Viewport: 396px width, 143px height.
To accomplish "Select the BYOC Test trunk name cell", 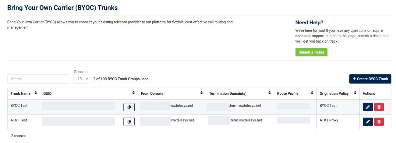I will (19, 105).
